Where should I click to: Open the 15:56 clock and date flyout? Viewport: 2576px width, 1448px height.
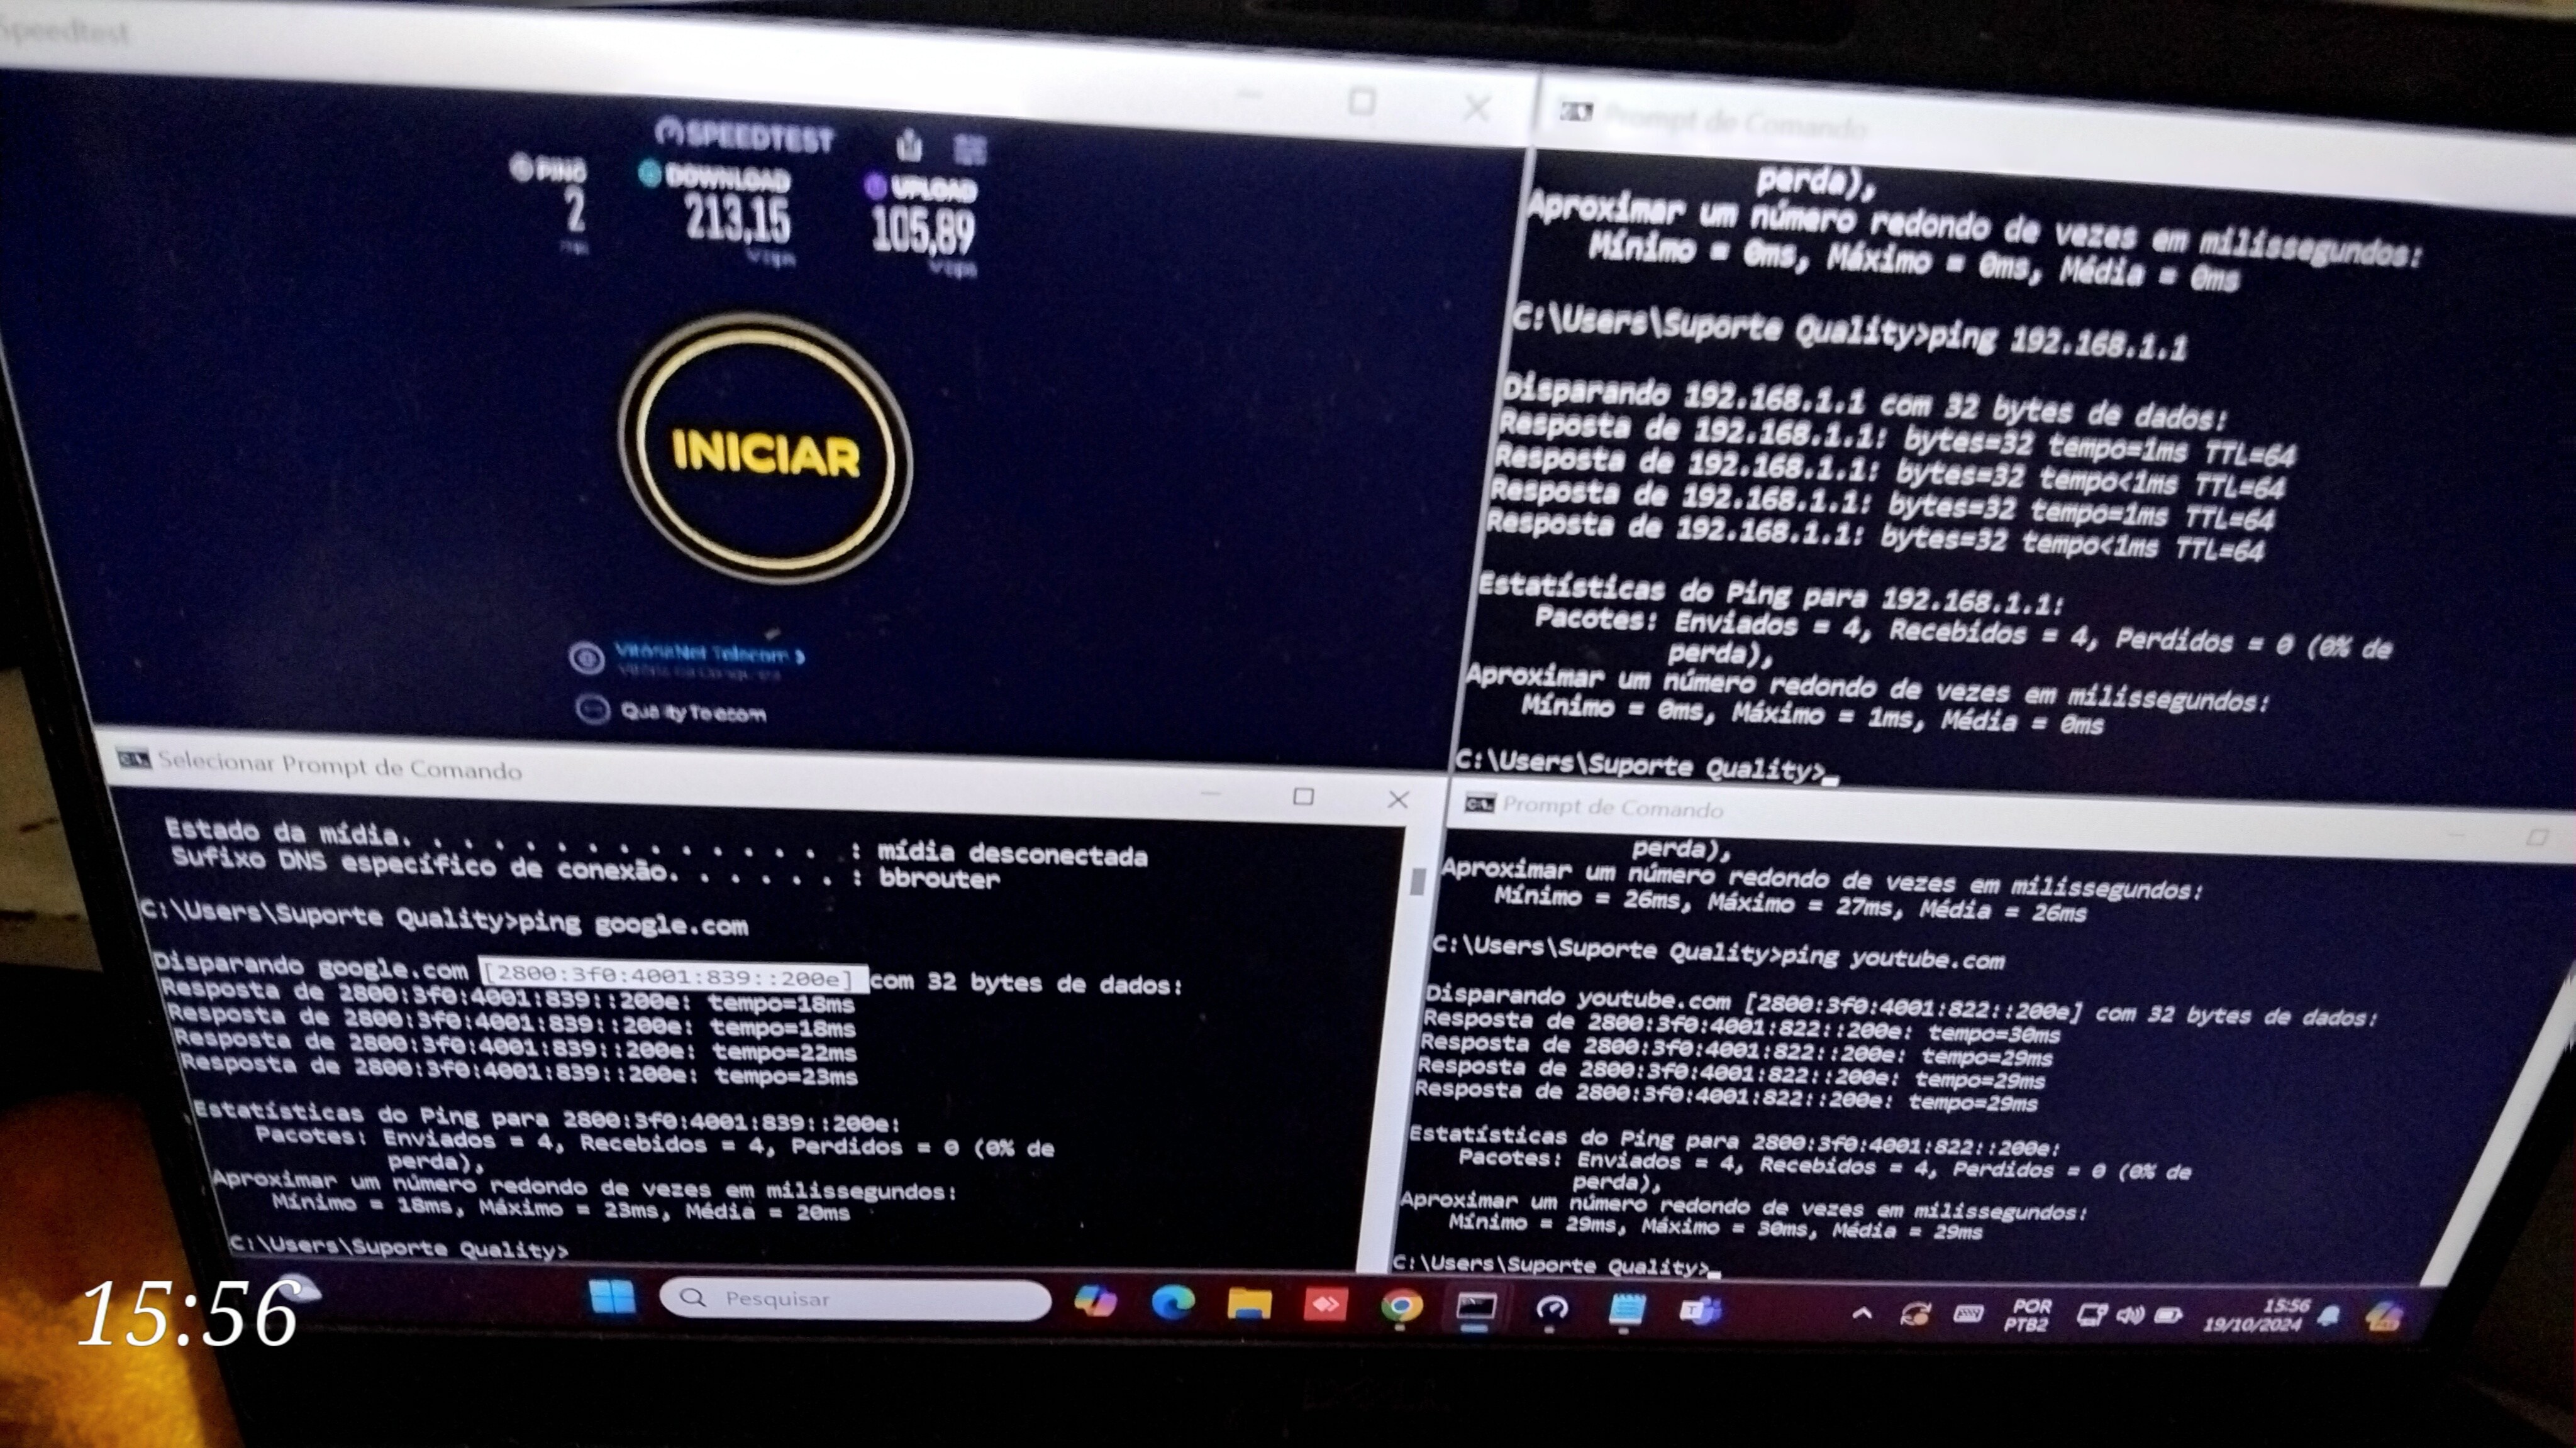[x=2256, y=1315]
